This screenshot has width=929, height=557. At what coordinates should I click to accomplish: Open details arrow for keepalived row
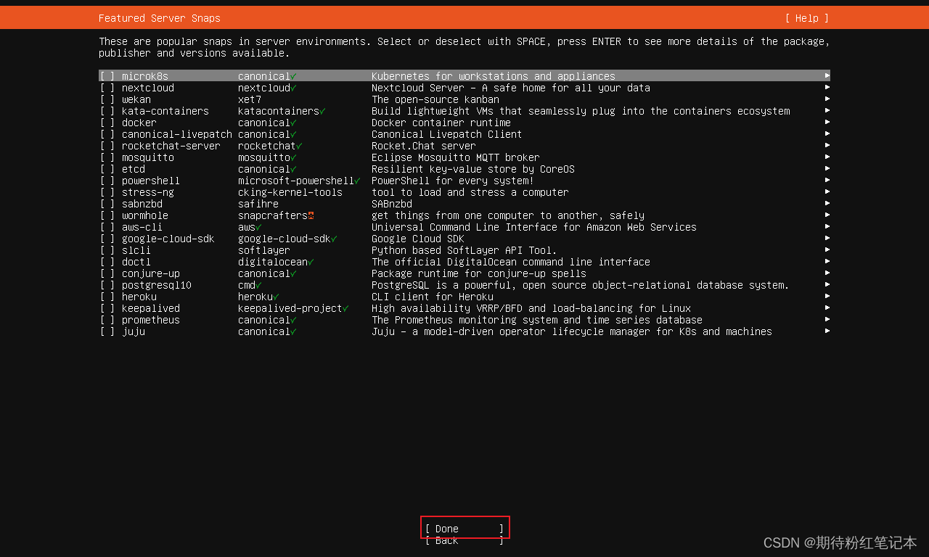(827, 308)
